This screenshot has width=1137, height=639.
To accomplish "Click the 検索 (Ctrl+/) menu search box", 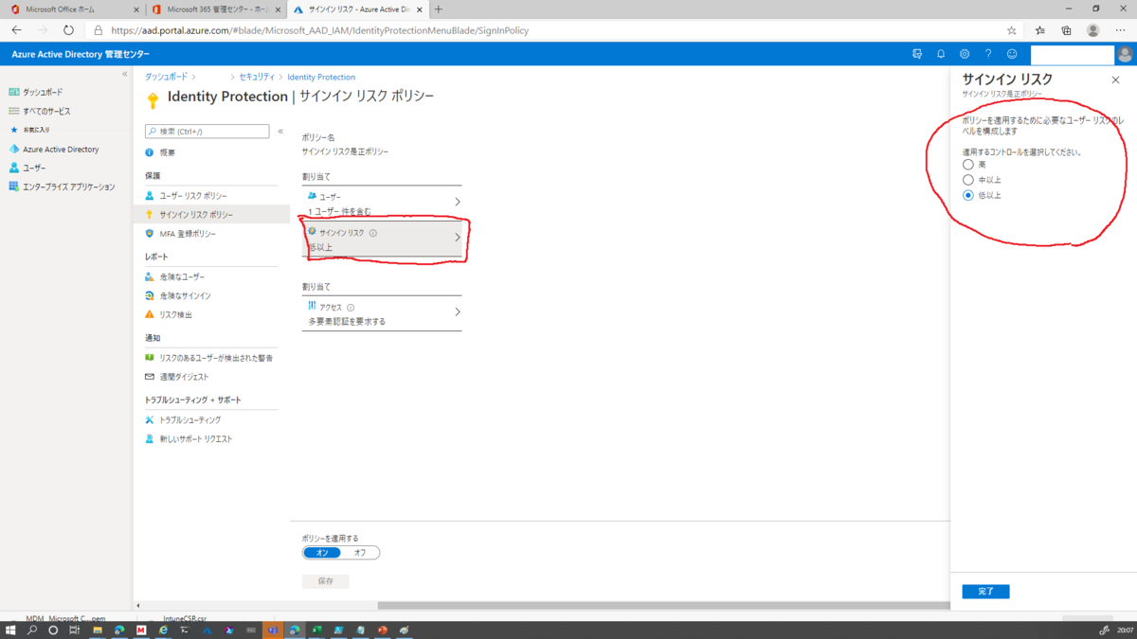I will point(208,132).
